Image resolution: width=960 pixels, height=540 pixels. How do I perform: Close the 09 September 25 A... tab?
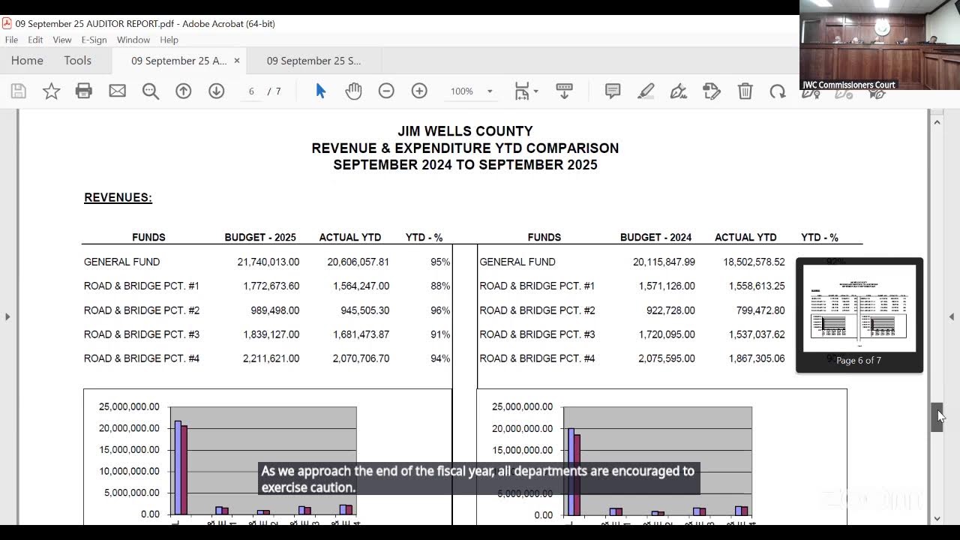(237, 61)
